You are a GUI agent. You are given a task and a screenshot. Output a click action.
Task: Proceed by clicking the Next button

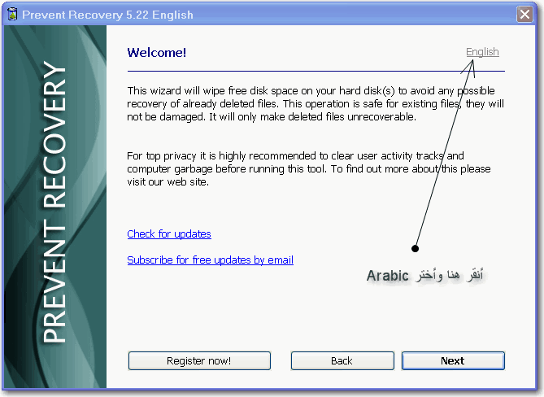(453, 360)
